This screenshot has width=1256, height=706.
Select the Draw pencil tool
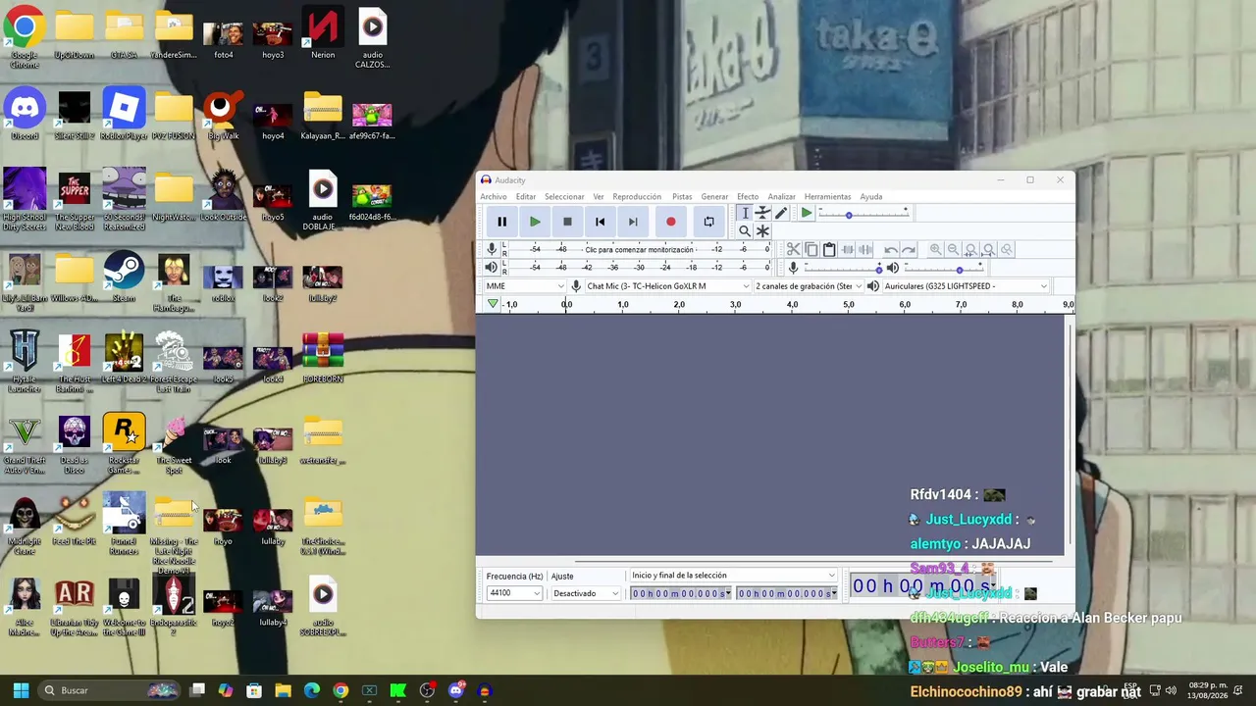[x=781, y=213]
